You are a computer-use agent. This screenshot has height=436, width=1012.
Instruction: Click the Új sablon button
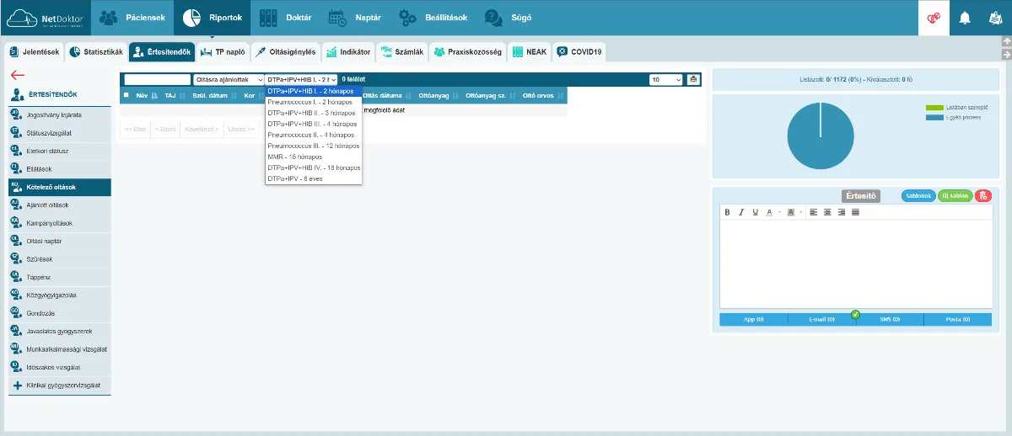[955, 196]
